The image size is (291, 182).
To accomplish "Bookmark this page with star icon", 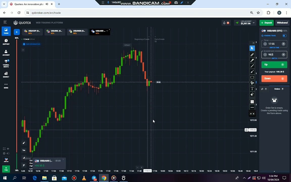I will [258, 13].
